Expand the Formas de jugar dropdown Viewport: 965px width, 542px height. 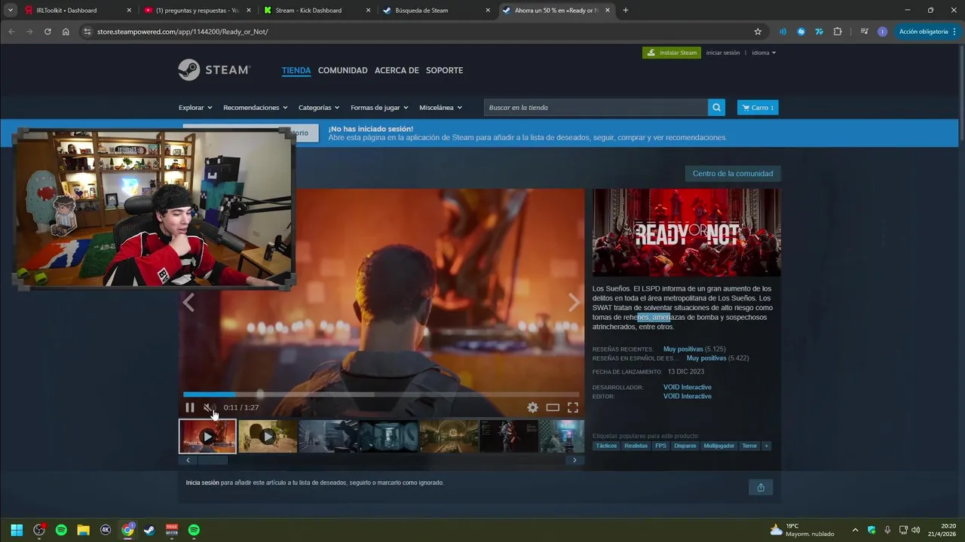pyautogui.click(x=379, y=108)
